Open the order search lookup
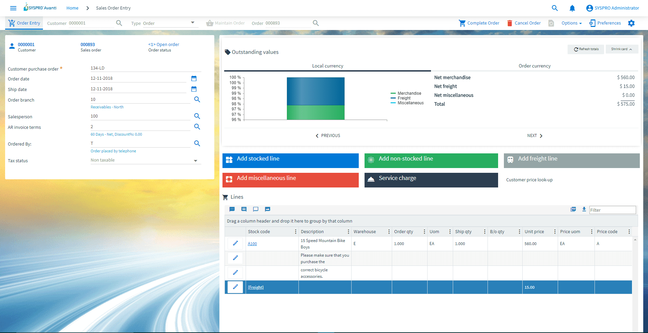 tap(315, 23)
